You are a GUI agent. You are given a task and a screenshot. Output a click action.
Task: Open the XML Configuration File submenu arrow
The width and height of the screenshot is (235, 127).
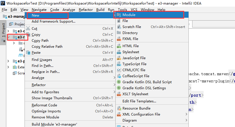pyautogui.click(x=186, y=114)
